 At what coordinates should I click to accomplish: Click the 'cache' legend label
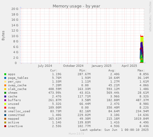tap(13, 96)
